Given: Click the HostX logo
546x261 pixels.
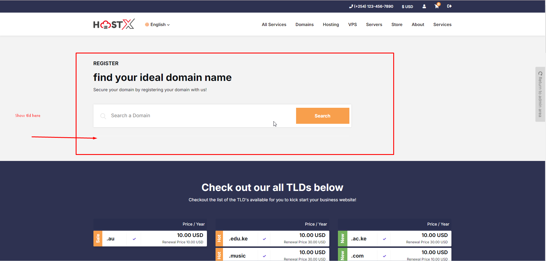Looking at the screenshot, I should coord(114,25).
